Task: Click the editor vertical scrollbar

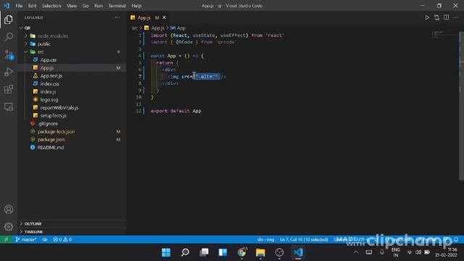Action: click(462, 105)
